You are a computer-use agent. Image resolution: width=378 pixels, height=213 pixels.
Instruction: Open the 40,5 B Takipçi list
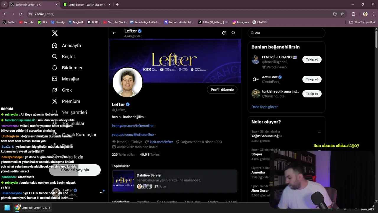pyautogui.click(x=150, y=154)
